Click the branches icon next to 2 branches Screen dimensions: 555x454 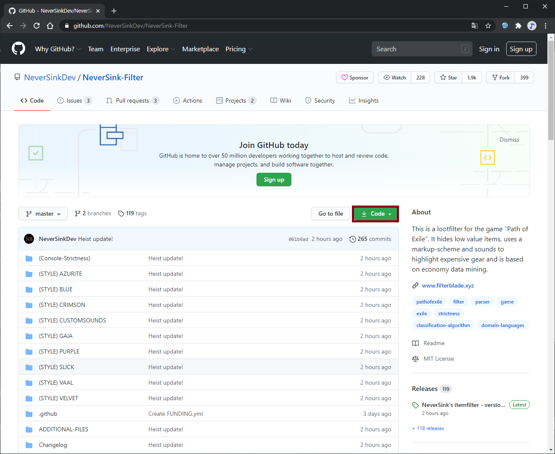(77, 214)
